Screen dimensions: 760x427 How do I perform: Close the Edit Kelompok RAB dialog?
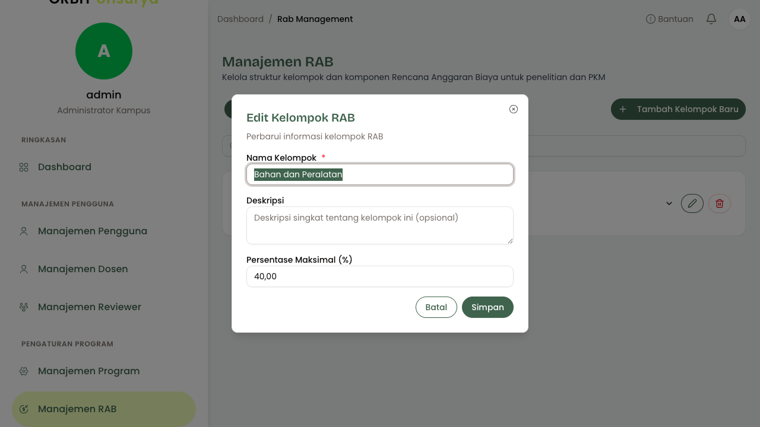click(x=514, y=109)
